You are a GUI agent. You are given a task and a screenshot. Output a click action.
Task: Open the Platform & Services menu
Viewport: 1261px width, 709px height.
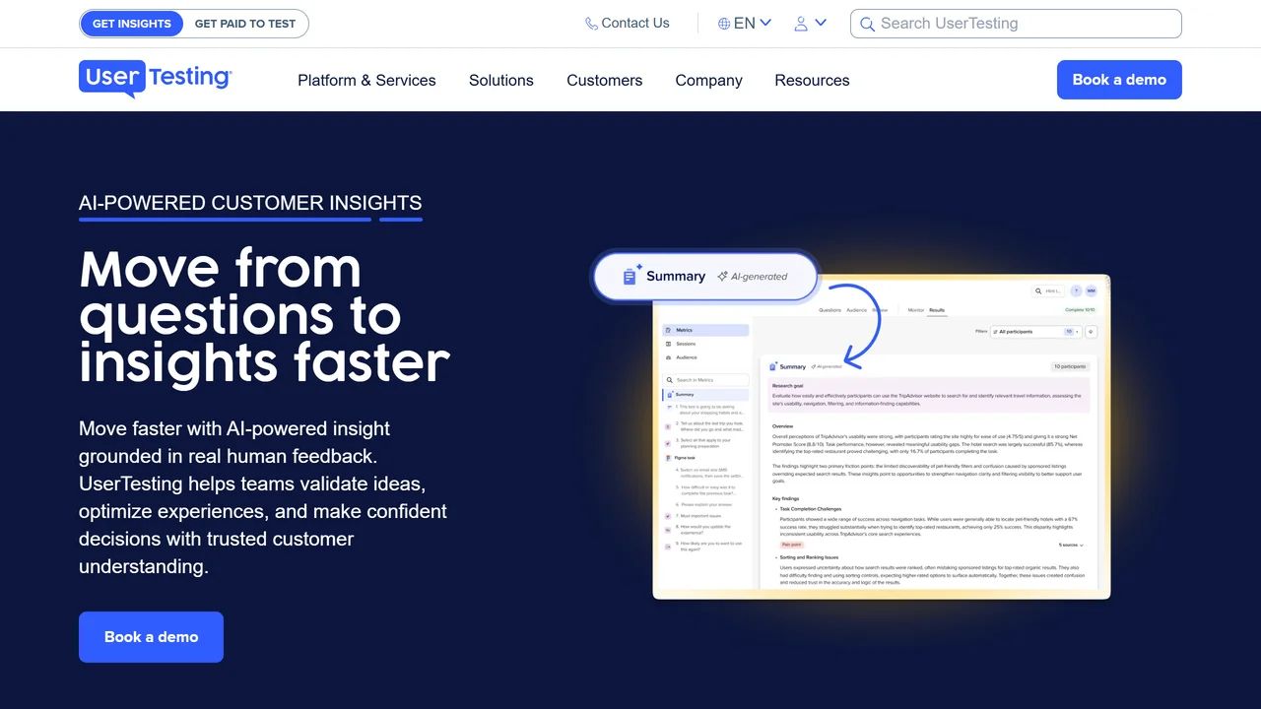tap(366, 80)
